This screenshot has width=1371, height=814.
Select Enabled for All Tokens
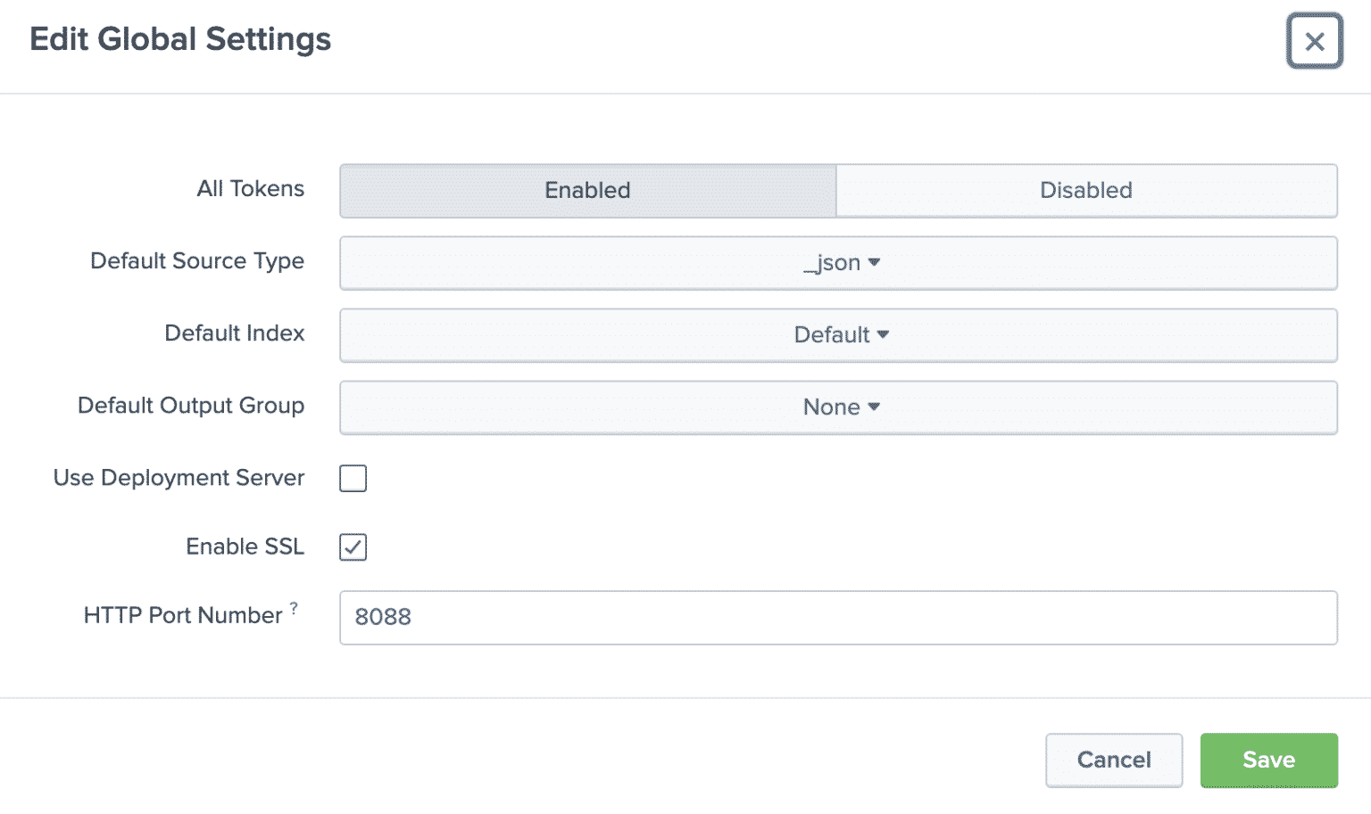coord(586,190)
